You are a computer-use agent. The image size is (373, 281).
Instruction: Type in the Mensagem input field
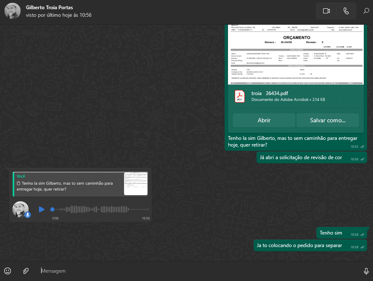(197, 271)
